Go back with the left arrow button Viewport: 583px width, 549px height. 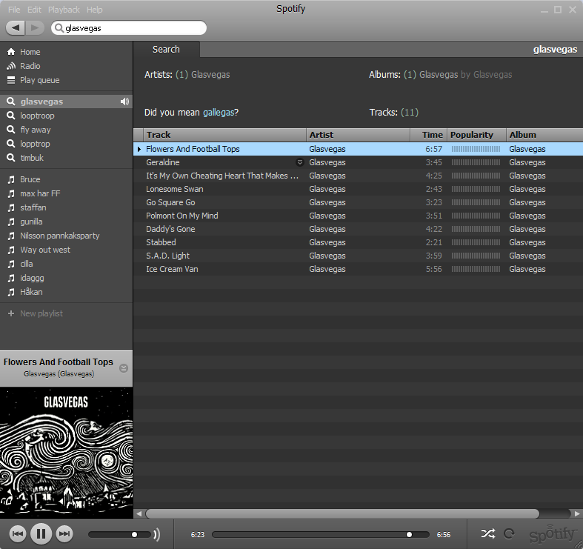pyautogui.click(x=16, y=28)
